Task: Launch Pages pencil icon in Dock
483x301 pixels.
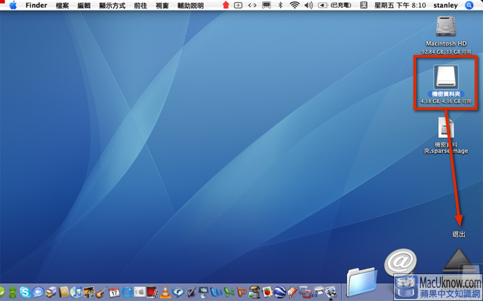Action: (293, 292)
